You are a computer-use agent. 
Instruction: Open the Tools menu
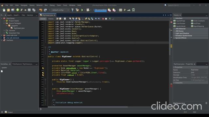pos(65,5)
